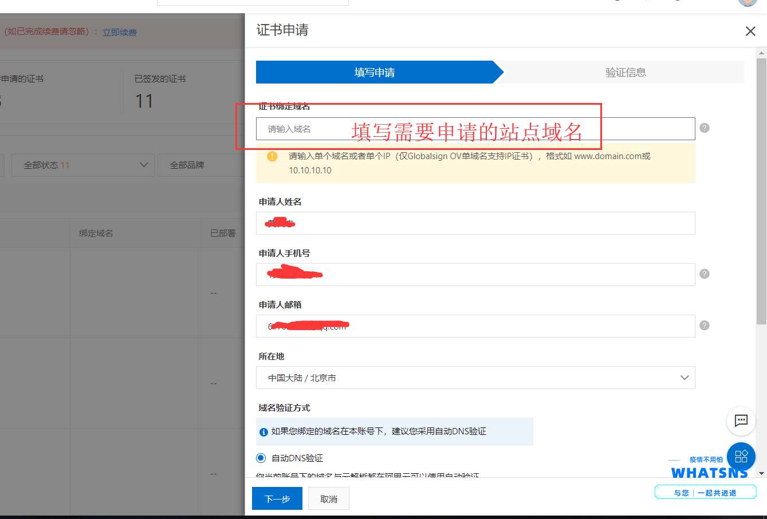Switch to the 验证信息 step tab

626,73
